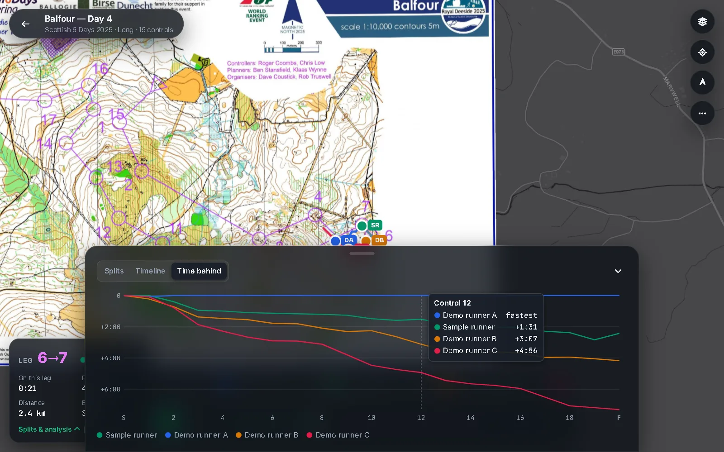Select control 12 on chart axis
This screenshot has height=452, width=724.
point(421,418)
